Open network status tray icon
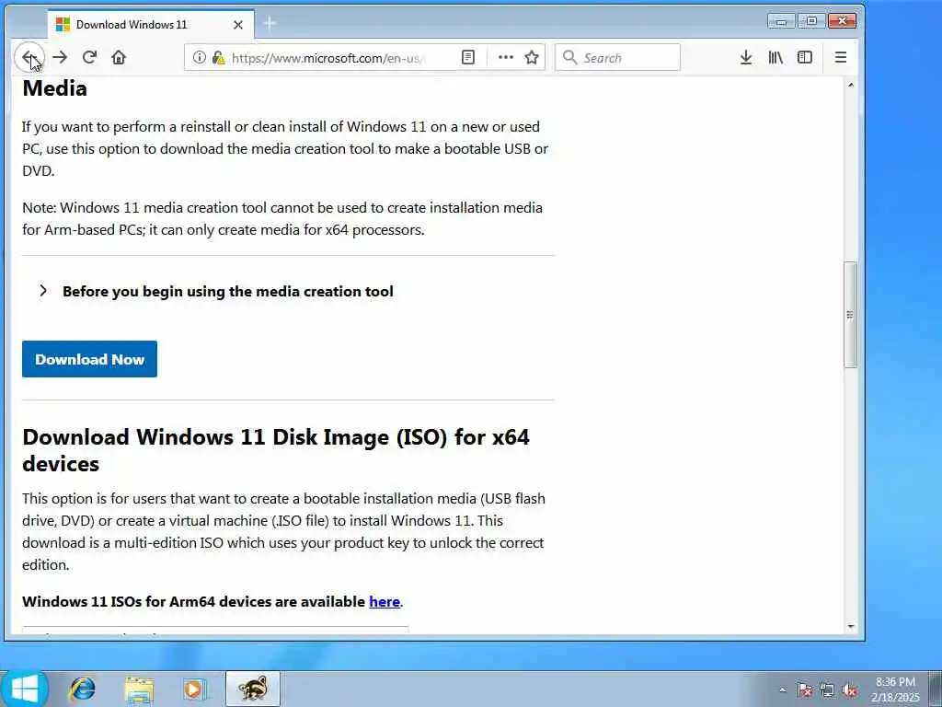The width and height of the screenshot is (942, 707). point(827,690)
